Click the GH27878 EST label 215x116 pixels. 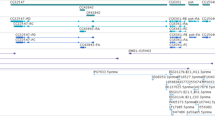(x=204, y=87)
